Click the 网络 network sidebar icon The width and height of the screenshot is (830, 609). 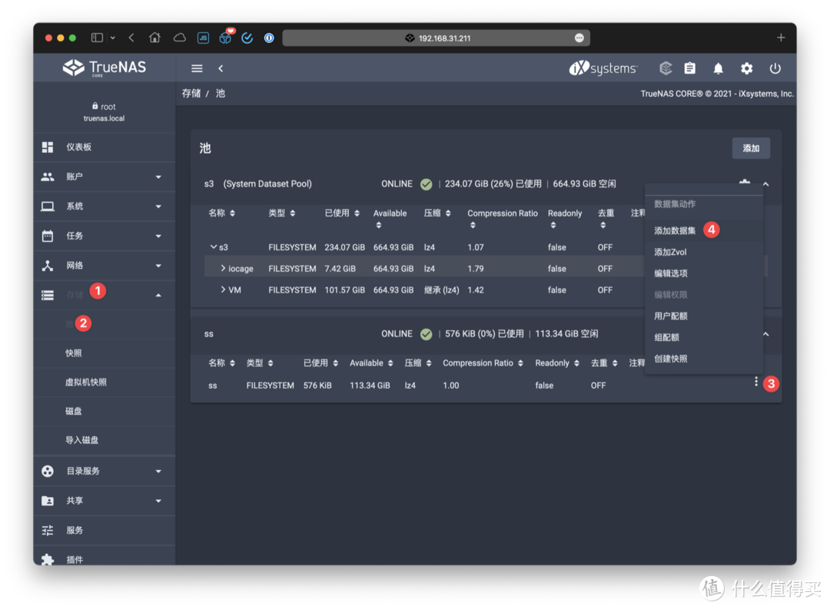[x=48, y=266]
